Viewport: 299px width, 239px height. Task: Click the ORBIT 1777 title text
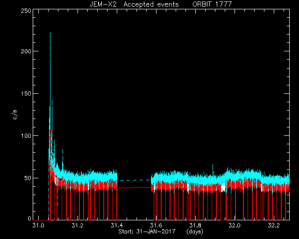(212, 4)
